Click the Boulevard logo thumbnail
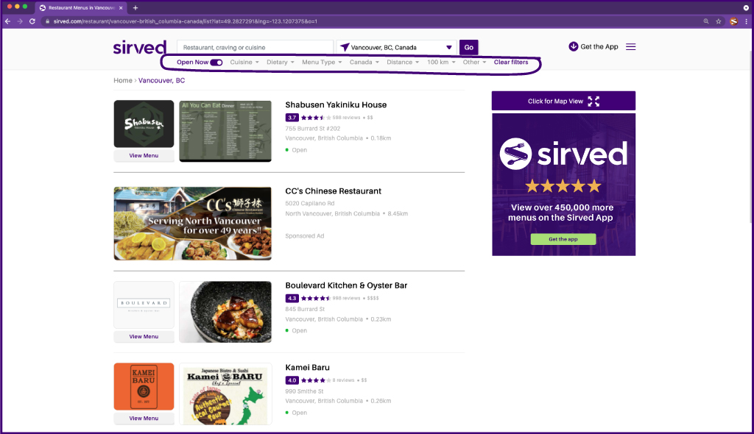Image resolution: width=754 pixels, height=434 pixels. 144,305
